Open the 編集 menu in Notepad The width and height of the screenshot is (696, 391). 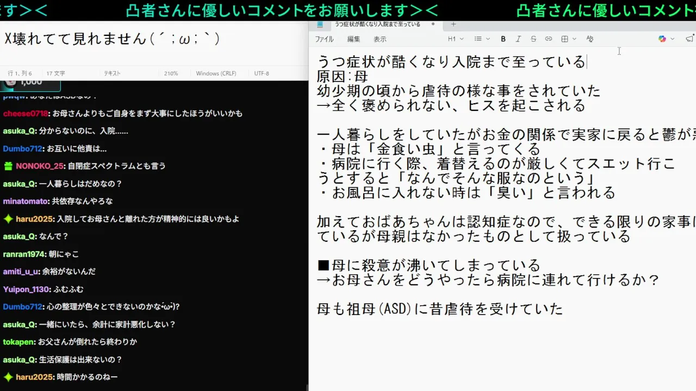[353, 39]
